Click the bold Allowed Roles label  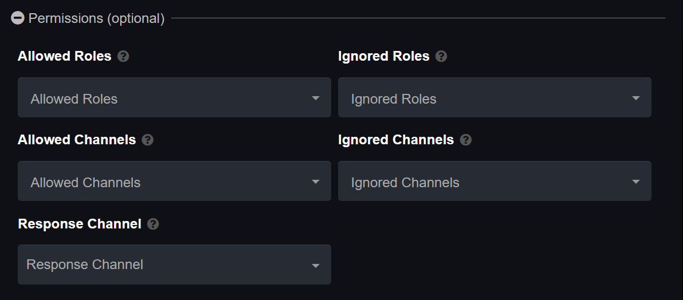pyautogui.click(x=65, y=56)
